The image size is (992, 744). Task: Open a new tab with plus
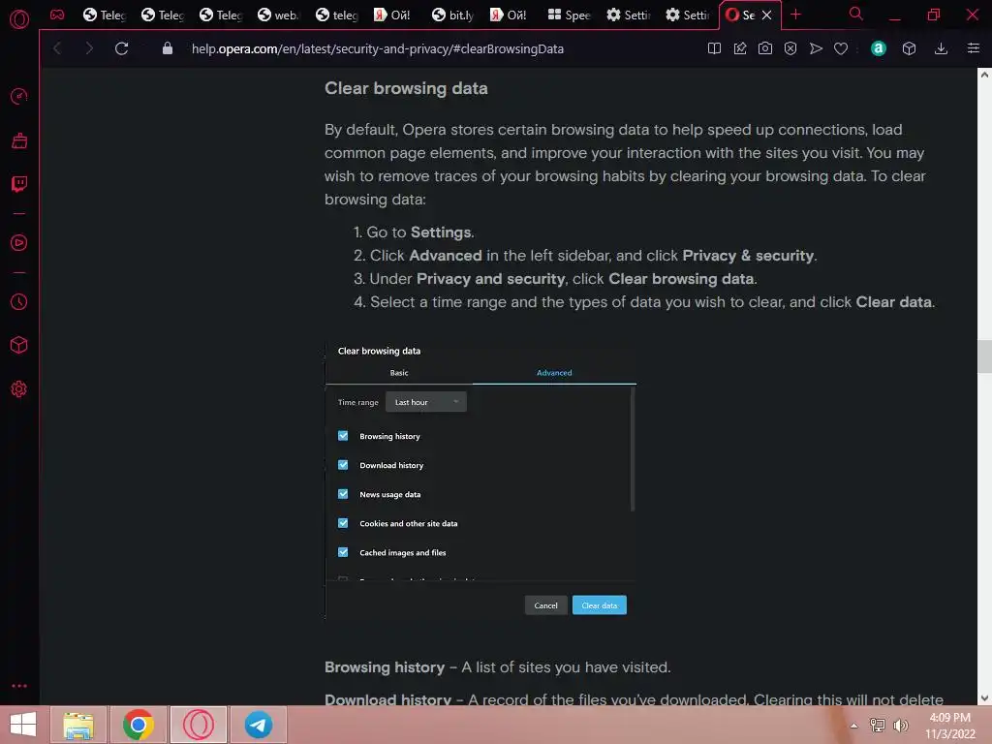[x=796, y=15]
